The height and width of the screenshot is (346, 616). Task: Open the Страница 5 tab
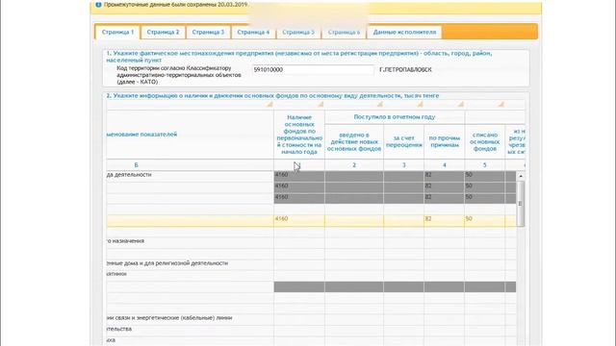click(x=298, y=32)
